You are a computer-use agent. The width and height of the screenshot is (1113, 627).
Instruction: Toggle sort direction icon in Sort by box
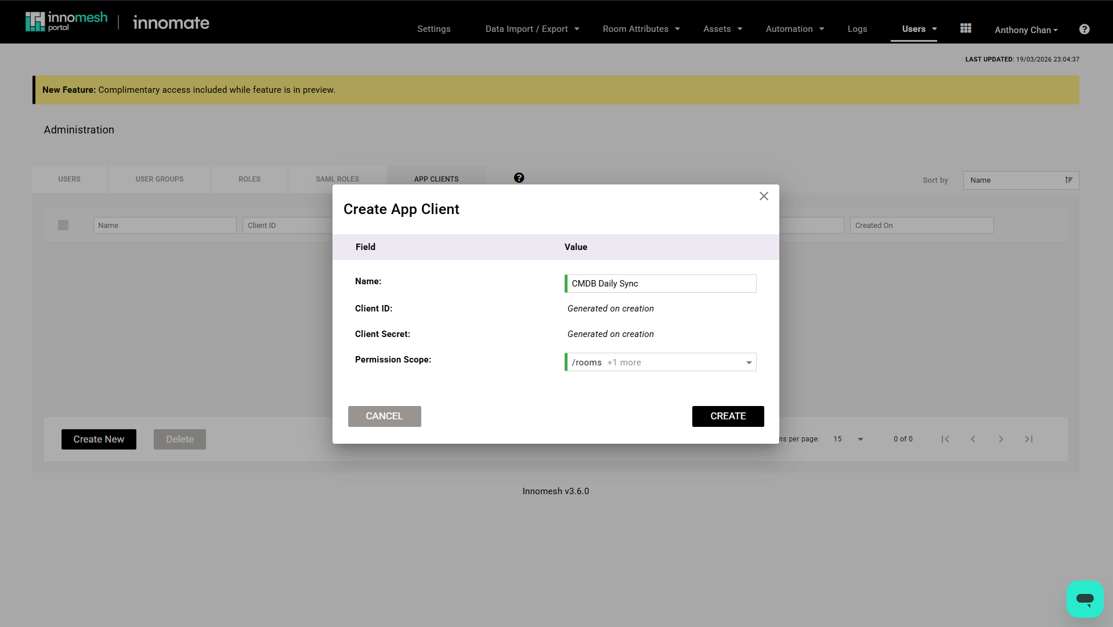[1068, 180]
